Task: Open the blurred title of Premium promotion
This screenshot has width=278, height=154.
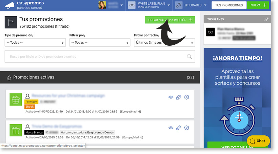Action: [68, 96]
